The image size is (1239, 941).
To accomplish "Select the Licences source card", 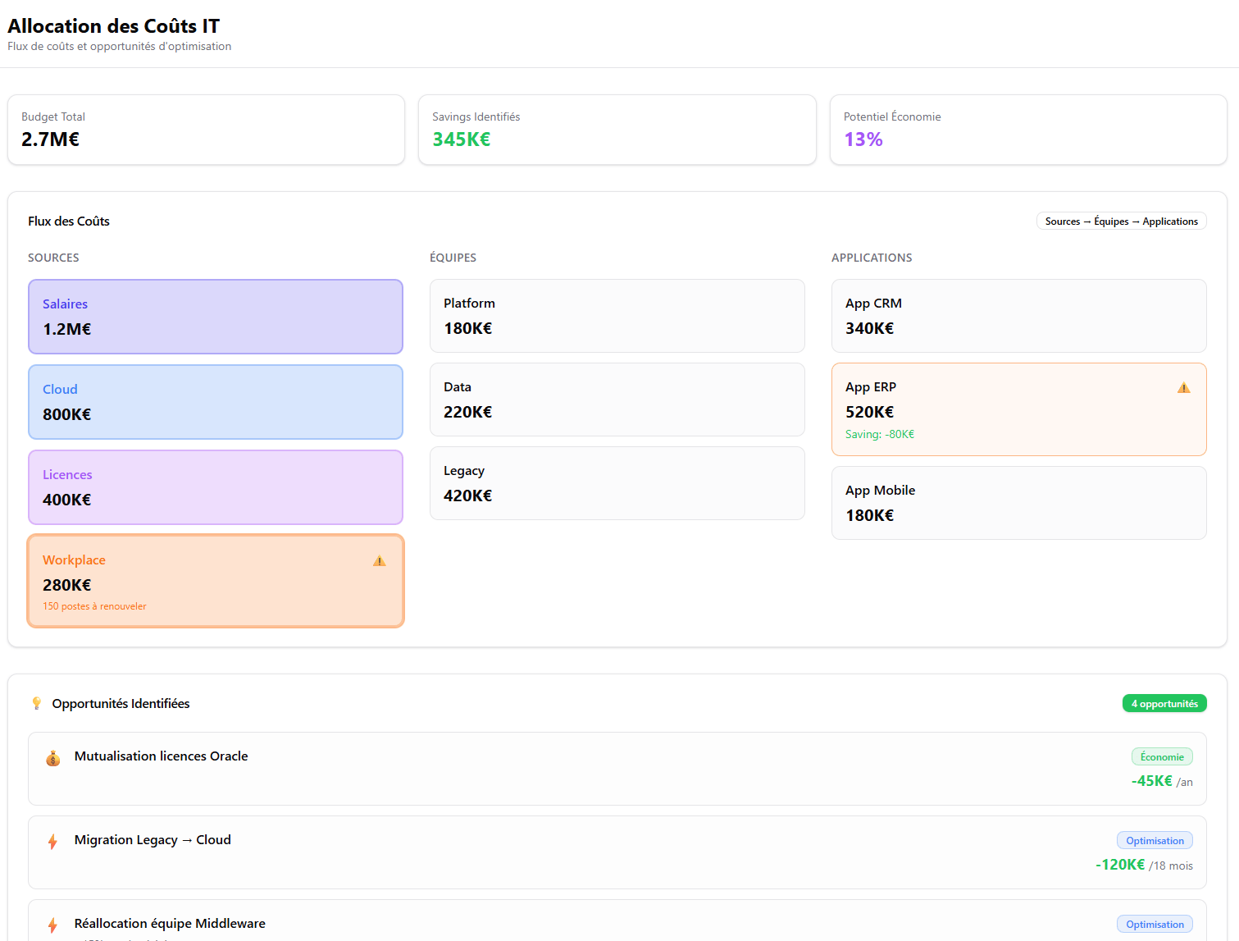I will [216, 487].
